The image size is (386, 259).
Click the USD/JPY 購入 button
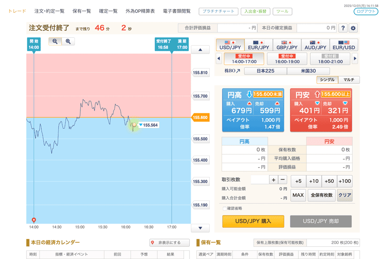pyautogui.click(x=253, y=221)
